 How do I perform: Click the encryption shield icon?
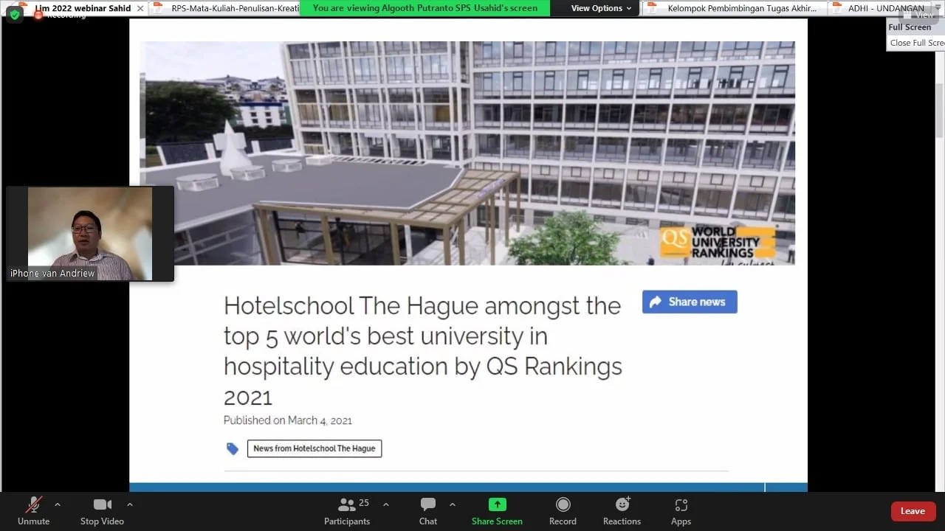click(x=15, y=14)
